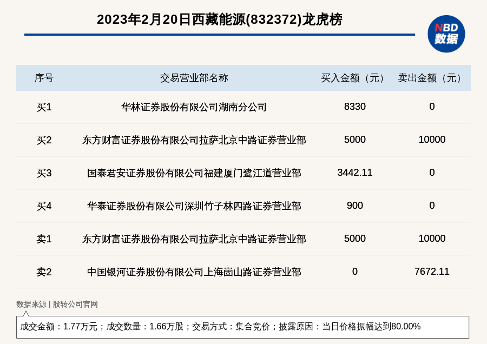Select the buy amount 8330
487x344 pixels.
click(x=354, y=107)
